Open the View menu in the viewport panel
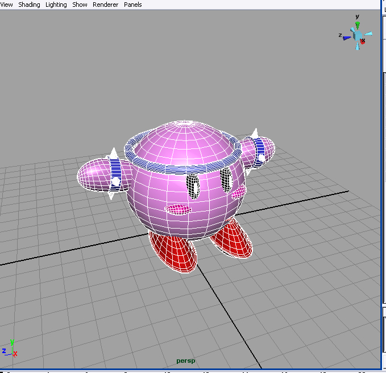This screenshot has width=386, height=373. pos(6,5)
